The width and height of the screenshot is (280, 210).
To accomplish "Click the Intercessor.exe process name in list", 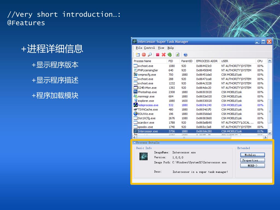I will pyautogui.click(x=148, y=131).
